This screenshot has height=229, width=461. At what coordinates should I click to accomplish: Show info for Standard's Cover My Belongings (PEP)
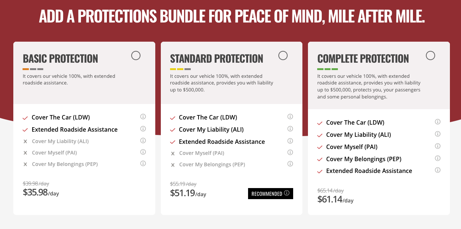pos(290,164)
